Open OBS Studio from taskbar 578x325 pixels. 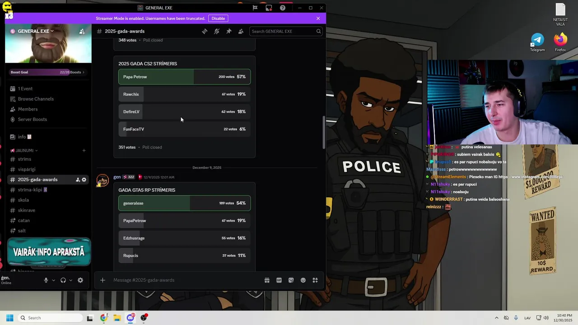coord(144,318)
